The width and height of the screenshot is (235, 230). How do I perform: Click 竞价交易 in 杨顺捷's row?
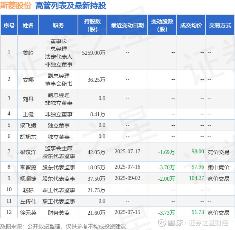[x=219, y=179]
